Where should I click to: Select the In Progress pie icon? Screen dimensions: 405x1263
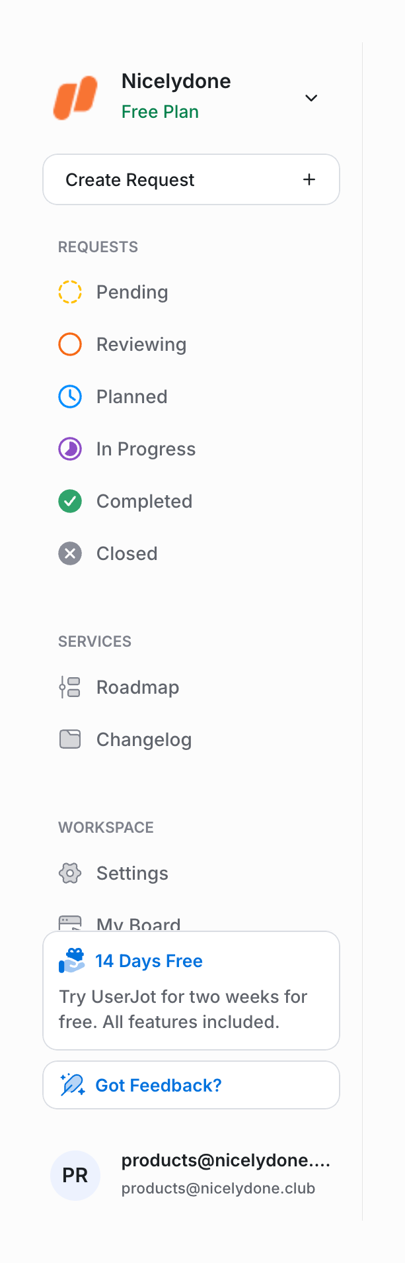pos(69,448)
